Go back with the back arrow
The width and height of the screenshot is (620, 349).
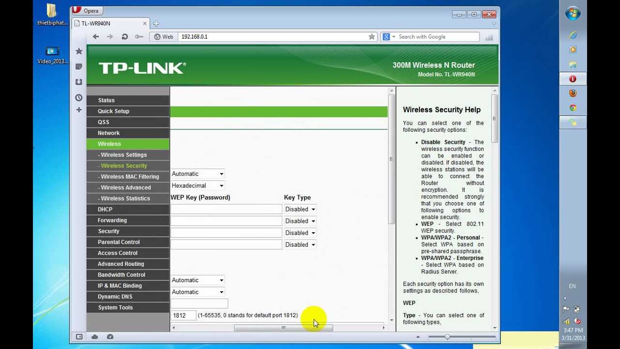click(x=96, y=37)
